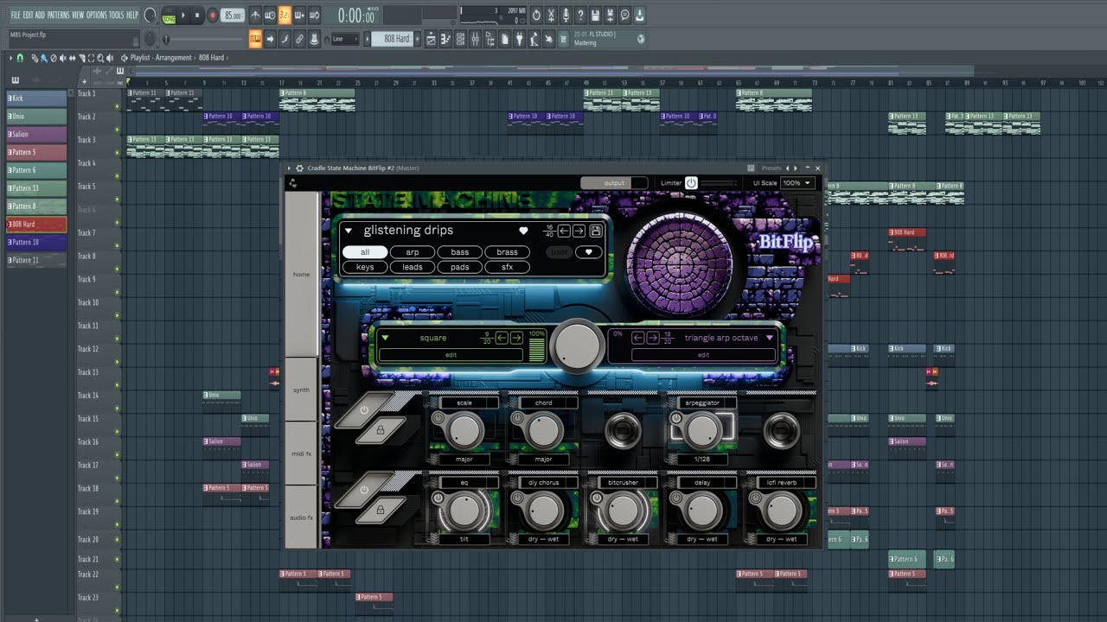Open the eq tilt parameter dropdown
Screen dimensions: 1107x622
point(464,539)
